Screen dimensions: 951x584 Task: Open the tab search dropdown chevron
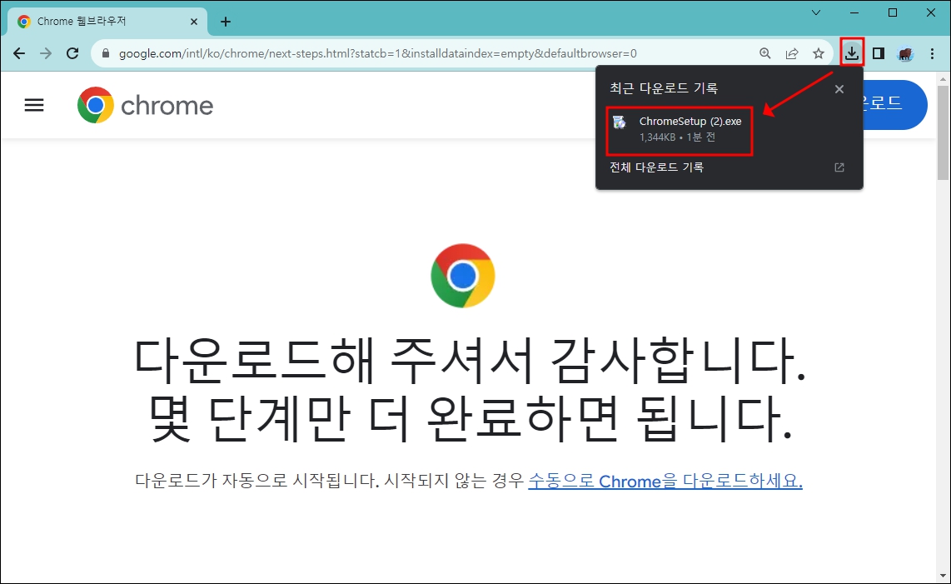click(x=816, y=12)
